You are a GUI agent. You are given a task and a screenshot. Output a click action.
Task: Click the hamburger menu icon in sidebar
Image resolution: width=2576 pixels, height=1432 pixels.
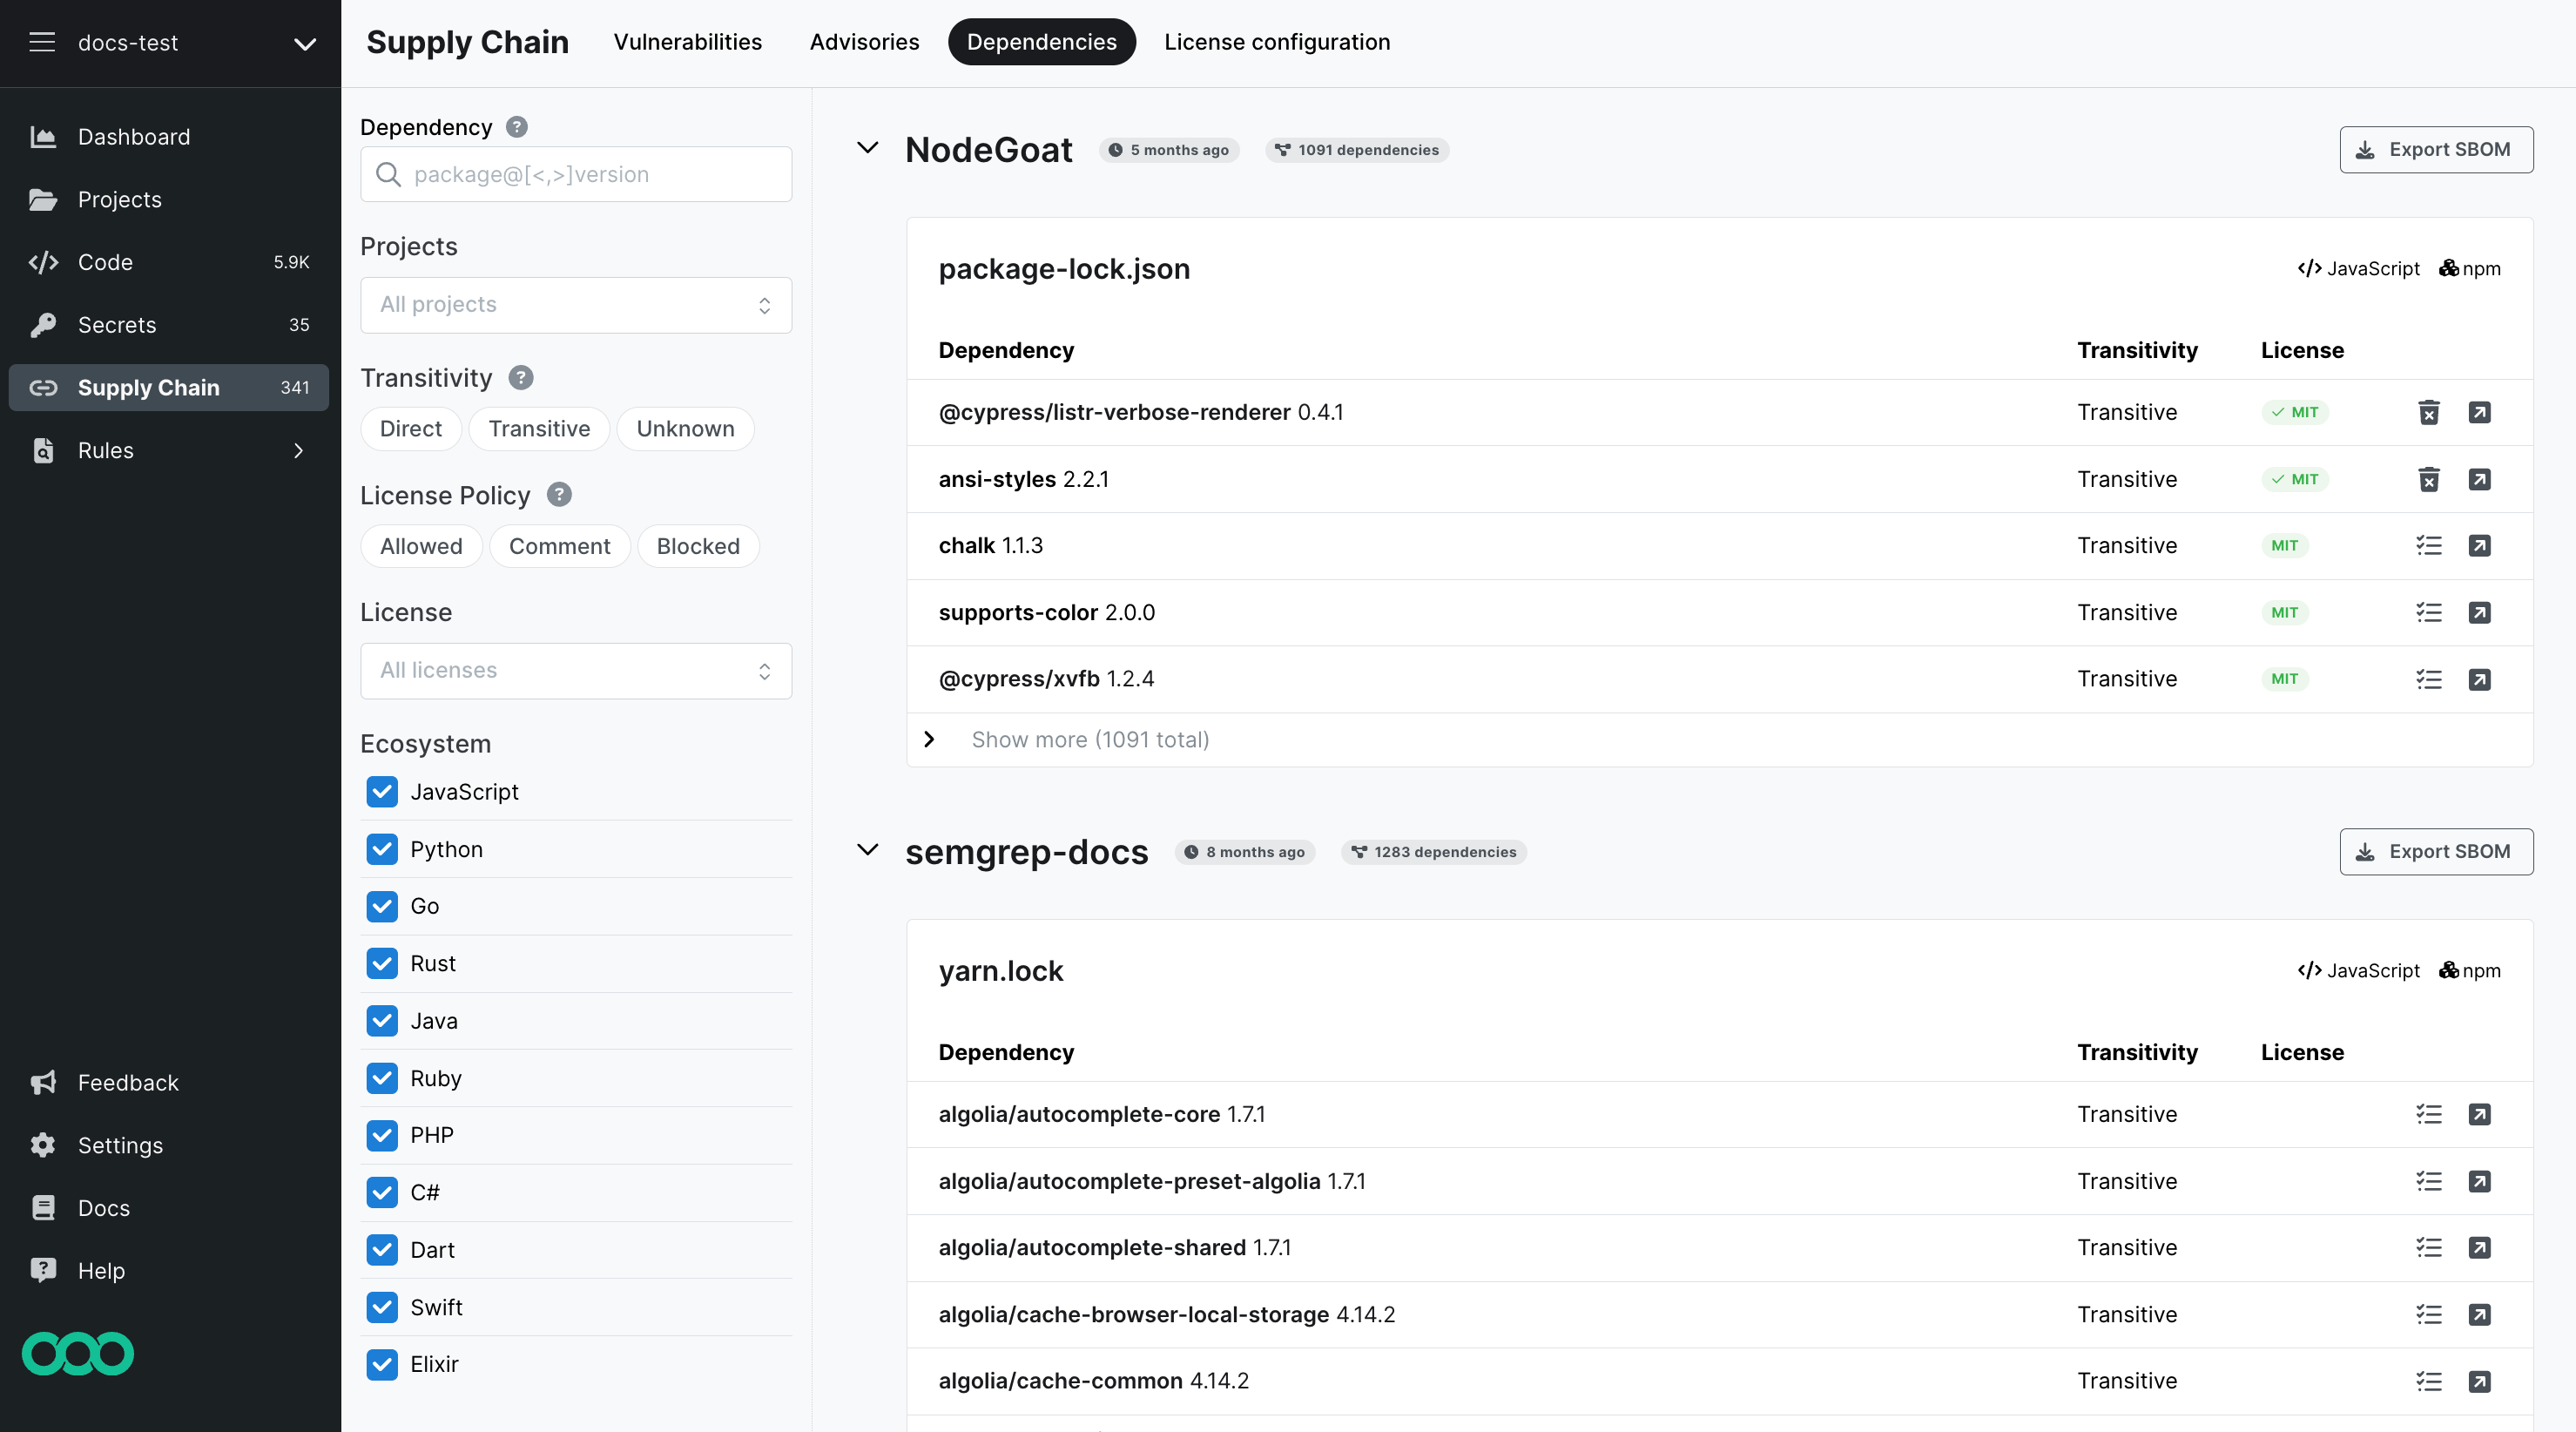click(x=42, y=42)
